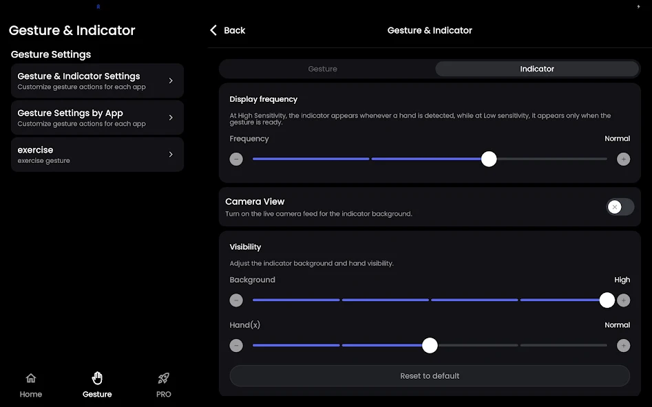Open Gesture Settings by App chevron
Image resolution: width=652 pixels, height=407 pixels.
click(171, 118)
